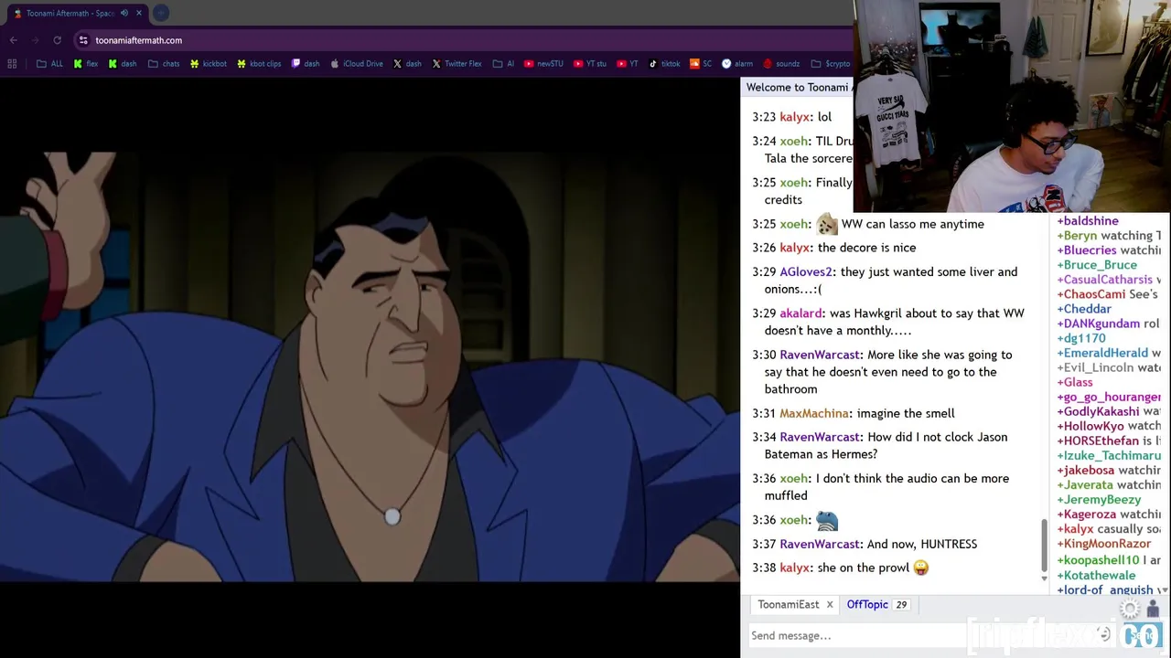The width and height of the screenshot is (1171, 658).
Task: Click the chat scrollbar thumb
Action: pyautogui.click(x=1044, y=544)
